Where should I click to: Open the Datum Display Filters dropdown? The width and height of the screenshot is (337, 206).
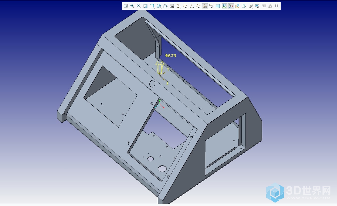coord(179,6)
